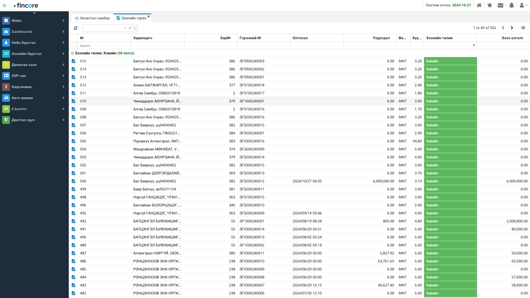Expand chevron next to Хадгаламж
Screen dimensions: 530x298
[63, 87]
